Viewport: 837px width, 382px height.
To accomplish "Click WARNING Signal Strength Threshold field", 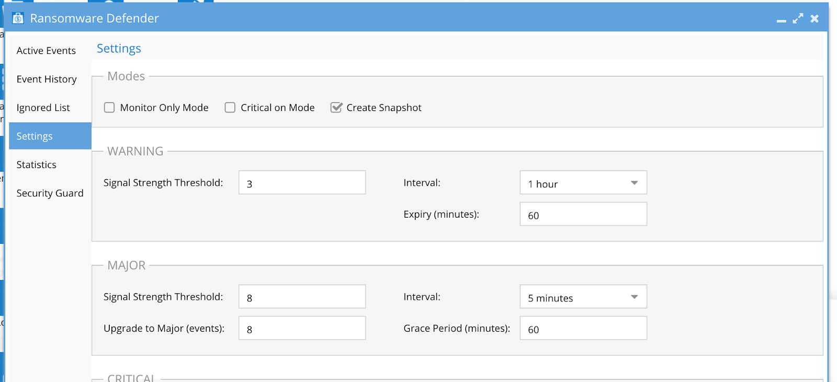I will [302, 183].
